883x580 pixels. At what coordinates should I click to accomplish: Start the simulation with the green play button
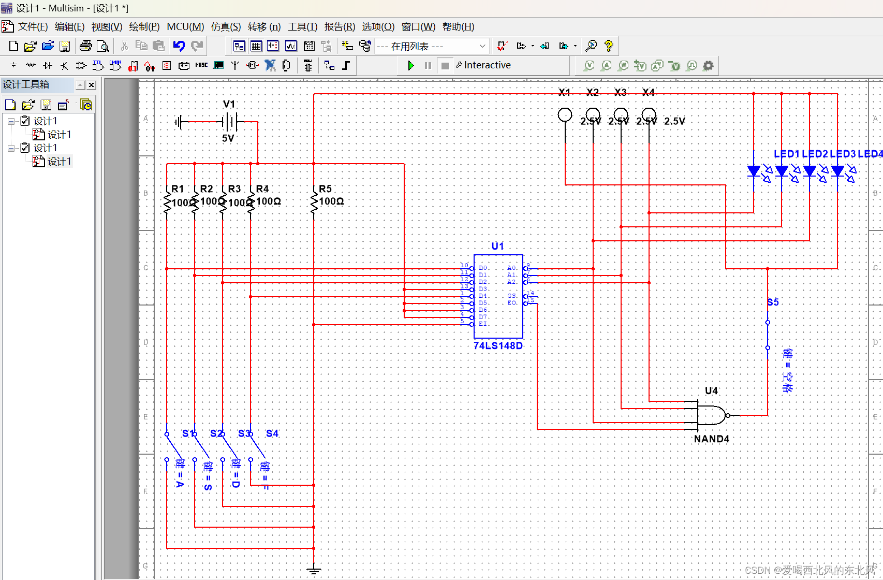pyautogui.click(x=411, y=65)
